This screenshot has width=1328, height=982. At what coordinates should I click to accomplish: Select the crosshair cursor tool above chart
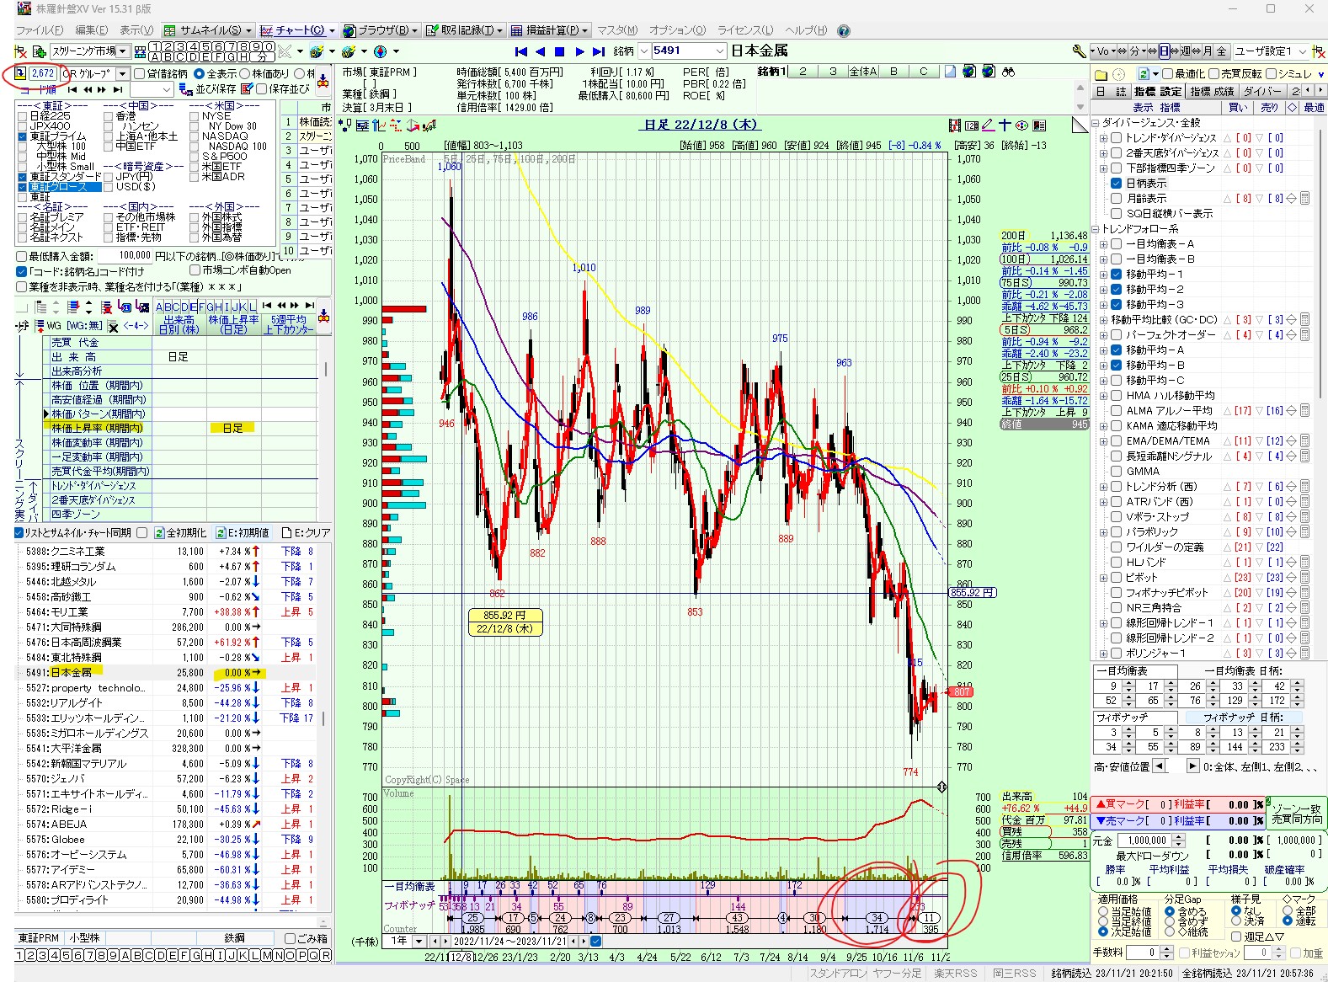[x=1005, y=125]
